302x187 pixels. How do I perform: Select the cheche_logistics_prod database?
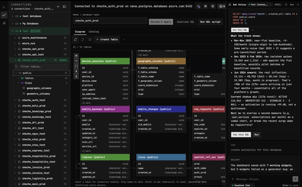[37, 178]
